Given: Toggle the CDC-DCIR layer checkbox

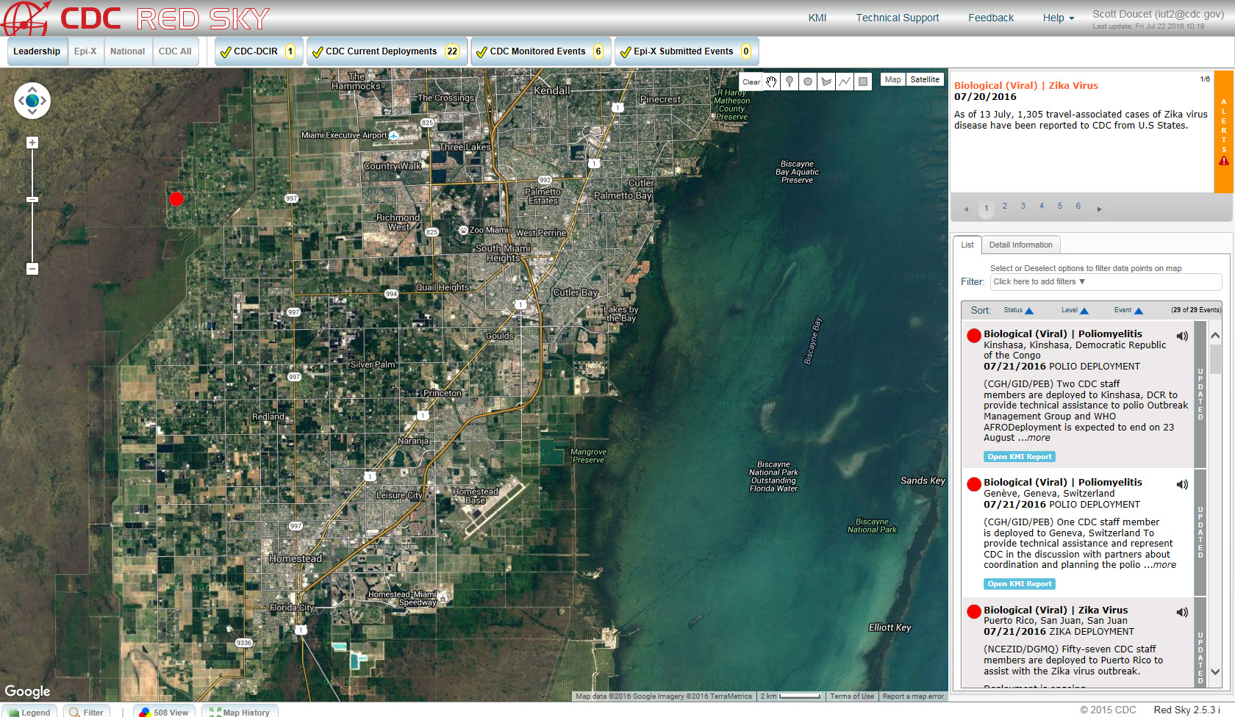Looking at the screenshot, I should tap(226, 52).
